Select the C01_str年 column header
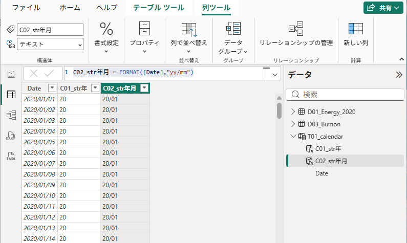407x243 pixels. click(x=73, y=89)
